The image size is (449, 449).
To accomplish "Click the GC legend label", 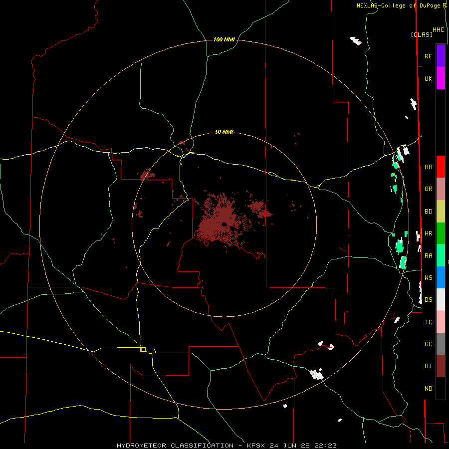I will pyautogui.click(x=428, y=344).
